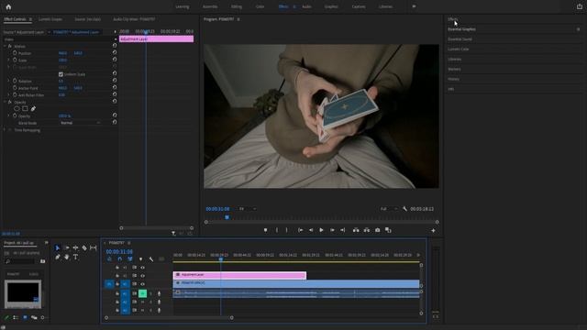Open the Program monitor button editor plus
This screenshot has height=330, width=587.
433,230
